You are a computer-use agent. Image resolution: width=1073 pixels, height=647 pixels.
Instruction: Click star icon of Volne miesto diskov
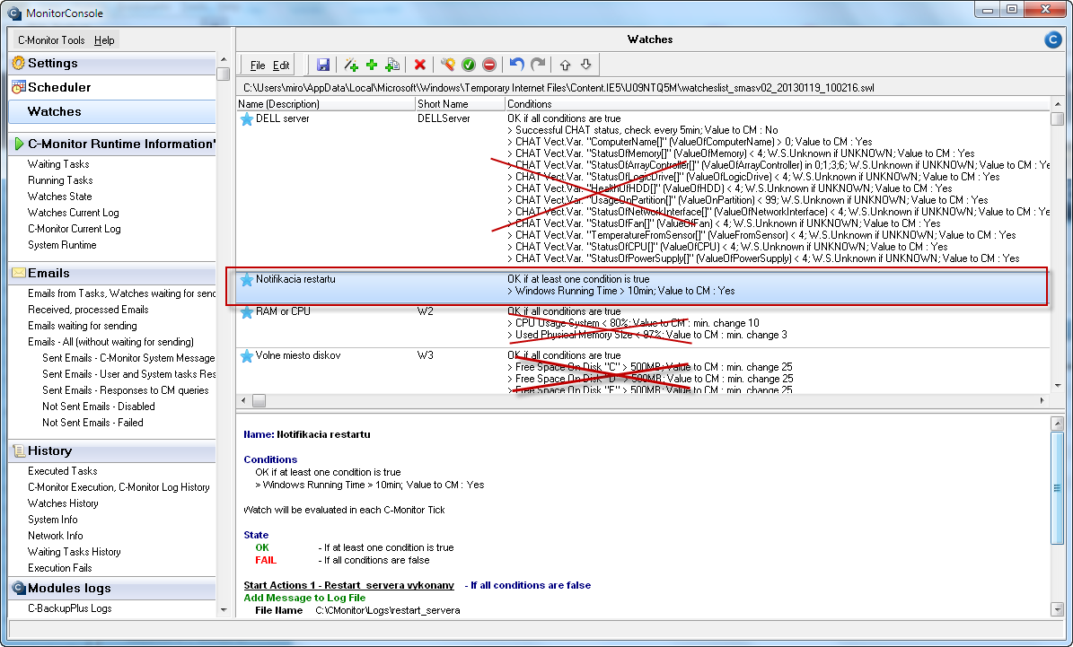coord(246,355)
